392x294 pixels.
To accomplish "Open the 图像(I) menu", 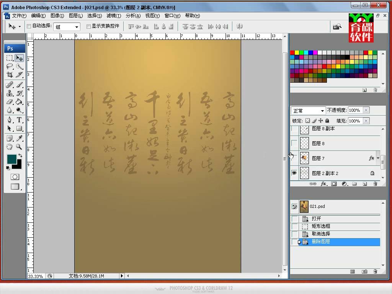I will click(x=57, y=16).
